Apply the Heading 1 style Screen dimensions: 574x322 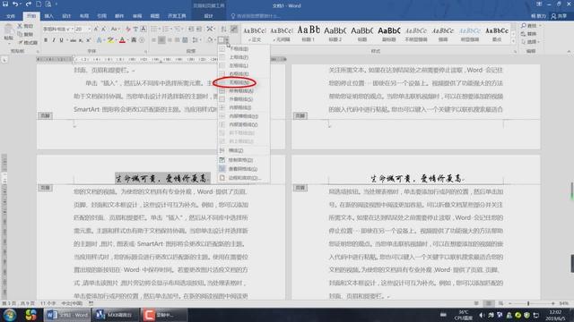pyautogui.click(x=309, y=34)
